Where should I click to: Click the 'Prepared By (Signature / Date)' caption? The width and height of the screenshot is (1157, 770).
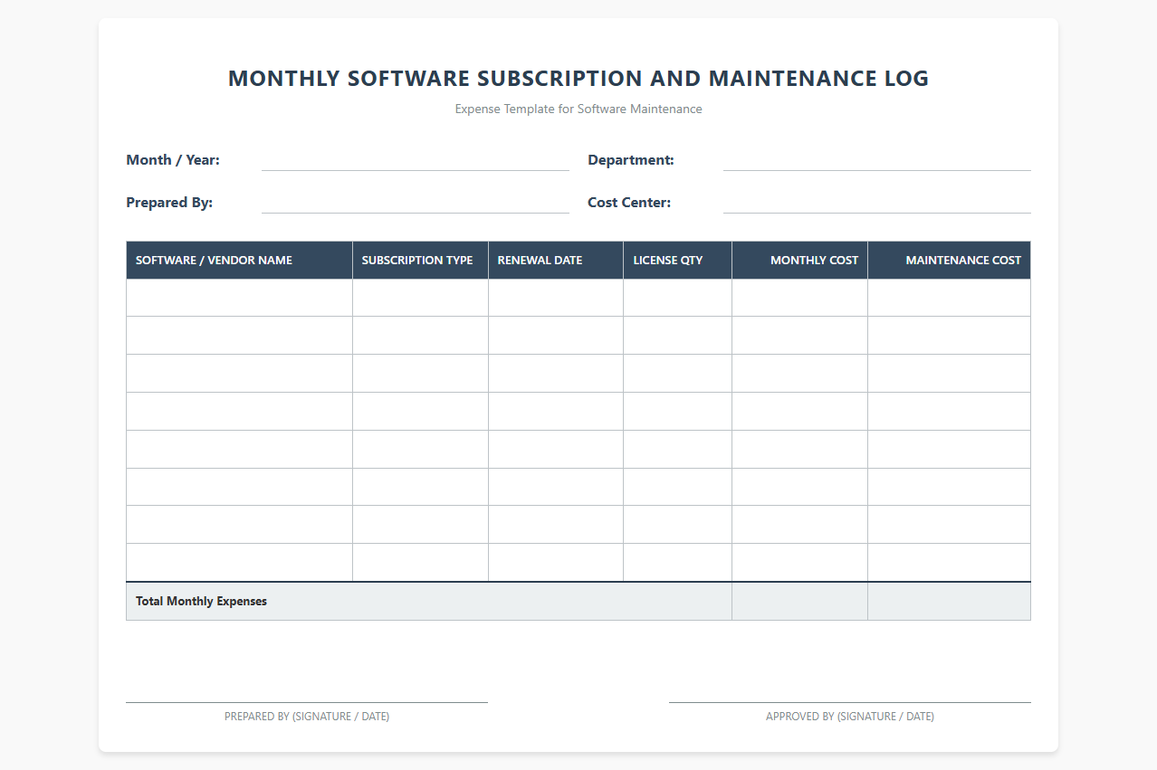pos(307,717)
